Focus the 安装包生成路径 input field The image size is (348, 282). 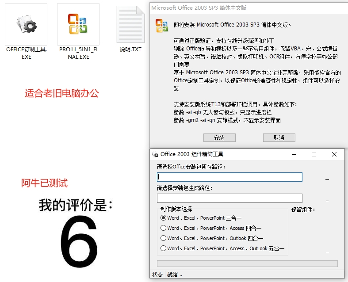(229, 198)
